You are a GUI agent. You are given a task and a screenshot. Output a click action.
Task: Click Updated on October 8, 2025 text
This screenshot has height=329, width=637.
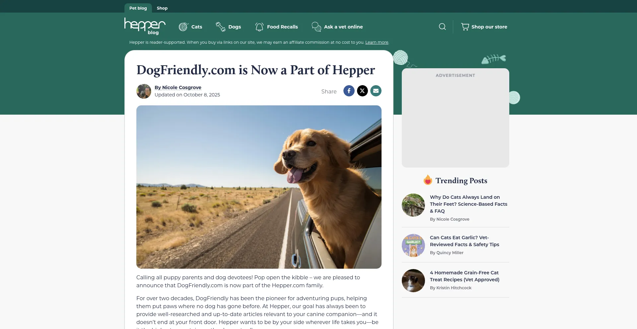(187, 95)
